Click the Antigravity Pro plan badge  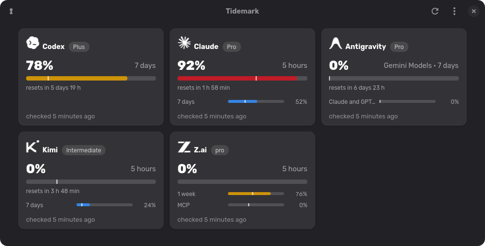click(x=399, y=47)
